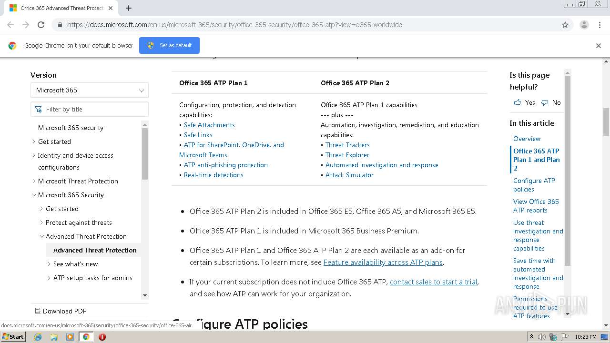This screenshot has height=343, width=610.
Task: Dismiss the default browser notification bar
Action: 599,46
